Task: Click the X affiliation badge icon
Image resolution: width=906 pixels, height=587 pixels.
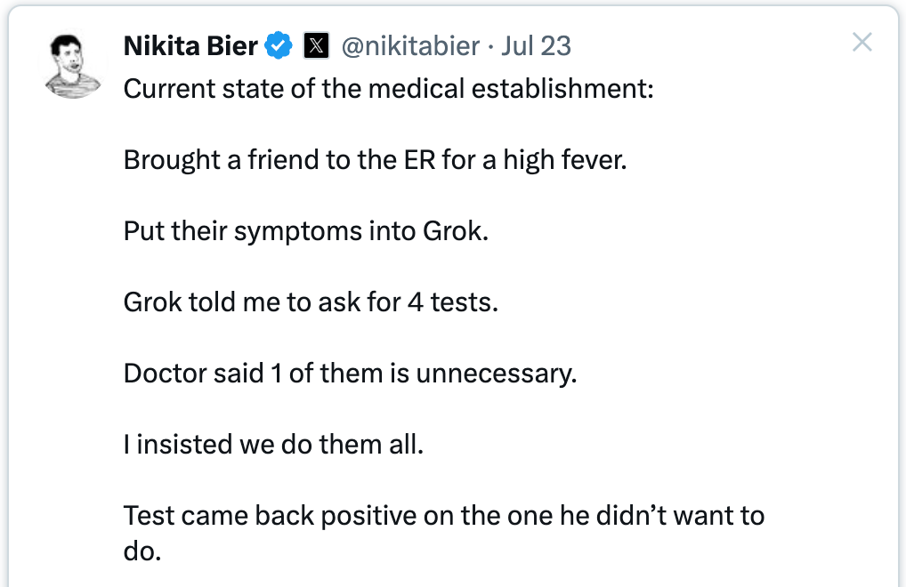Action: coord(316,45)
